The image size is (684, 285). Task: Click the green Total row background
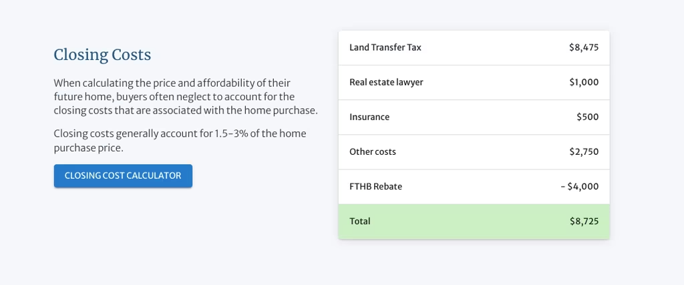coord(474,222)
